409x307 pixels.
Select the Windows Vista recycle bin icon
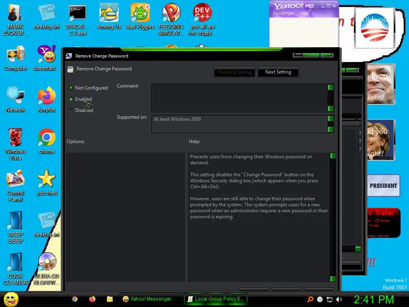(15, 144)
